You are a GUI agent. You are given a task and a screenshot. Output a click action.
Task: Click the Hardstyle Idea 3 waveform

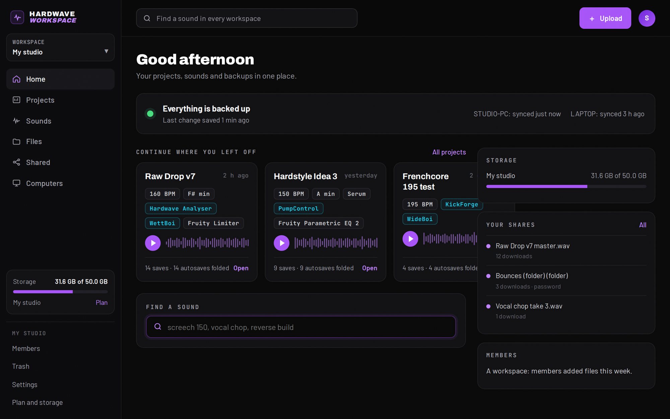pyautogui.click(x=336, y=243)
